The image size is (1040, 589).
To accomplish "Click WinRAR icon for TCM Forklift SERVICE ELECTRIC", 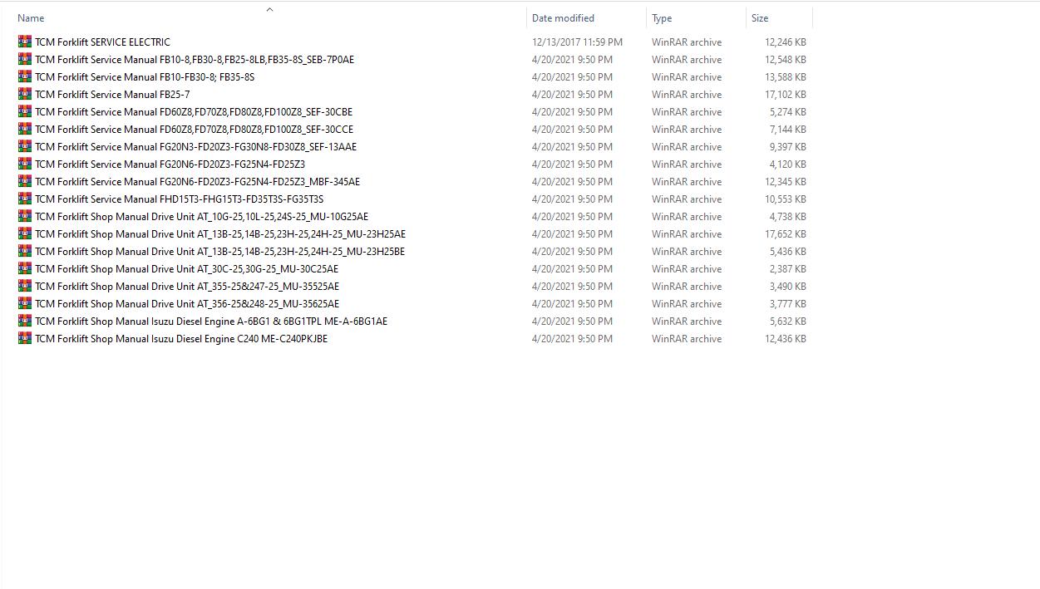I will [25, 42].
